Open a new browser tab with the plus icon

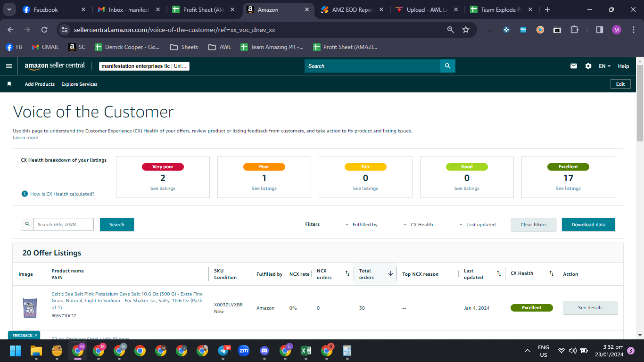(547, 9)
